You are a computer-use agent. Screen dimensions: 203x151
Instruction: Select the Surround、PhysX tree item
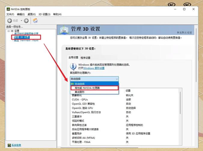(26, 40)
